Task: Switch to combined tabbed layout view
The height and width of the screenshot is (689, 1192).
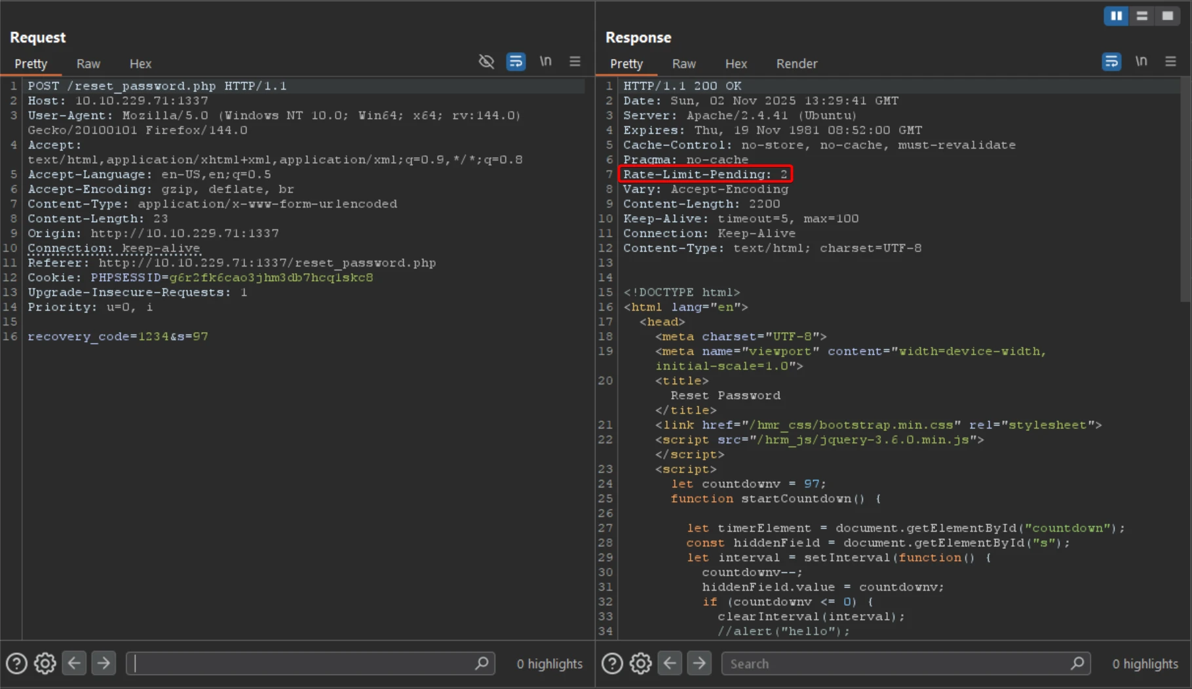Action: click(1167, 16)
